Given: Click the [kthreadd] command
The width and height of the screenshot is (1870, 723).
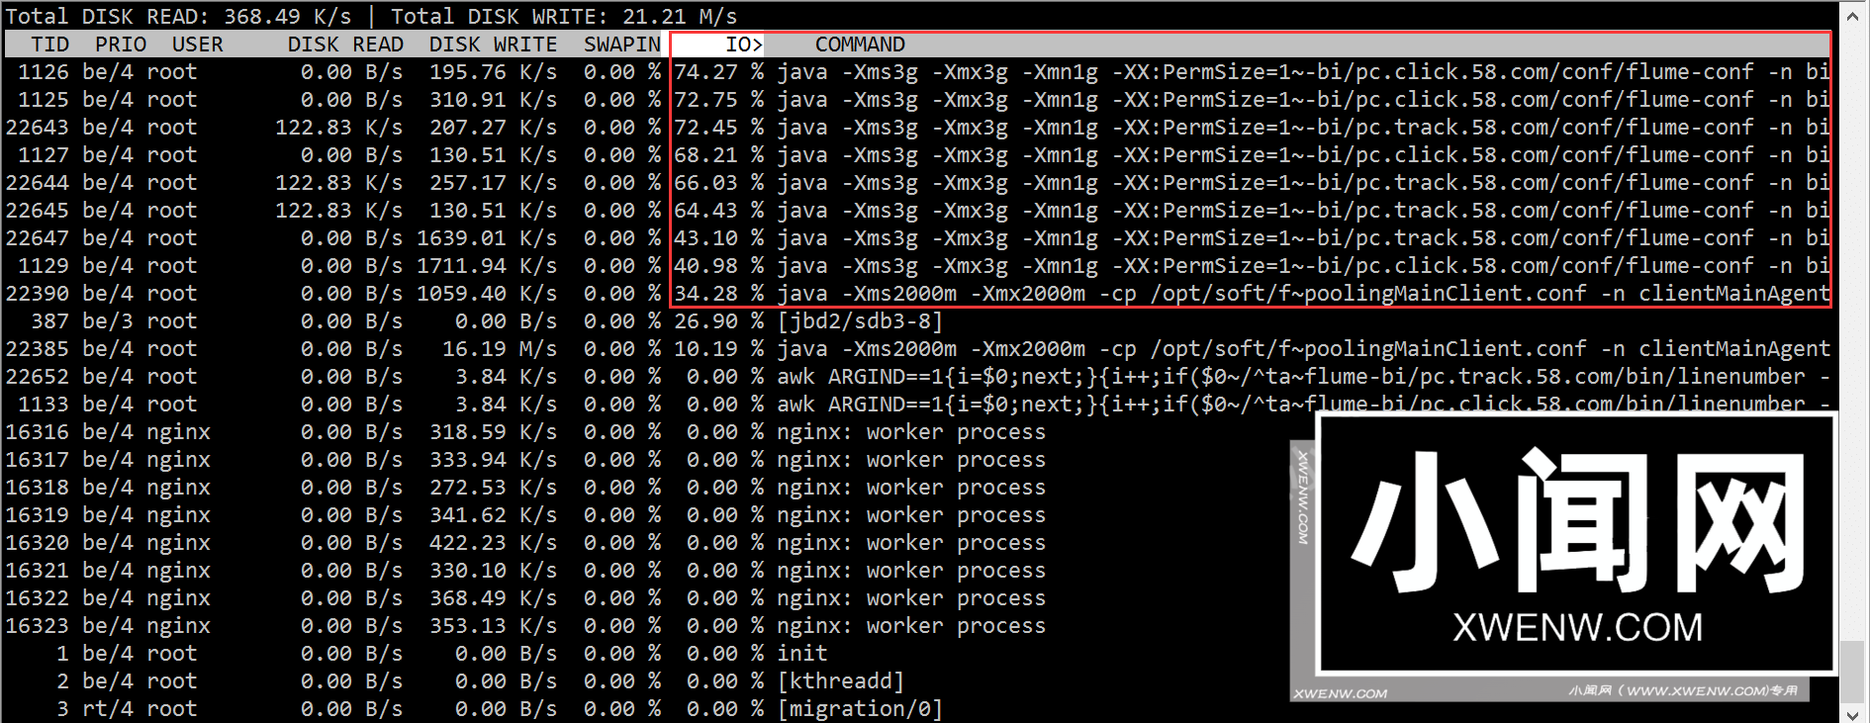Looking at the screenshot, I should (x=841, y=681).
